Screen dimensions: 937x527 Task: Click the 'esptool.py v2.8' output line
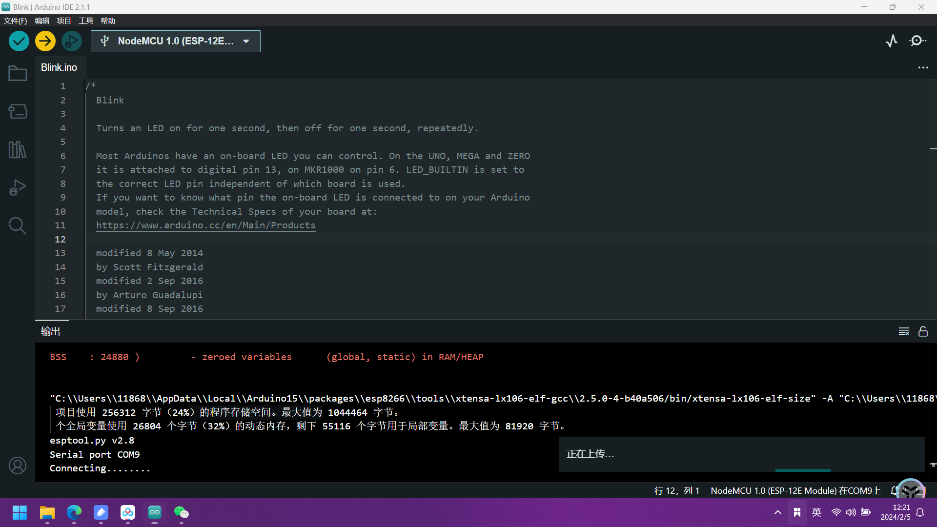coord(92,440)
